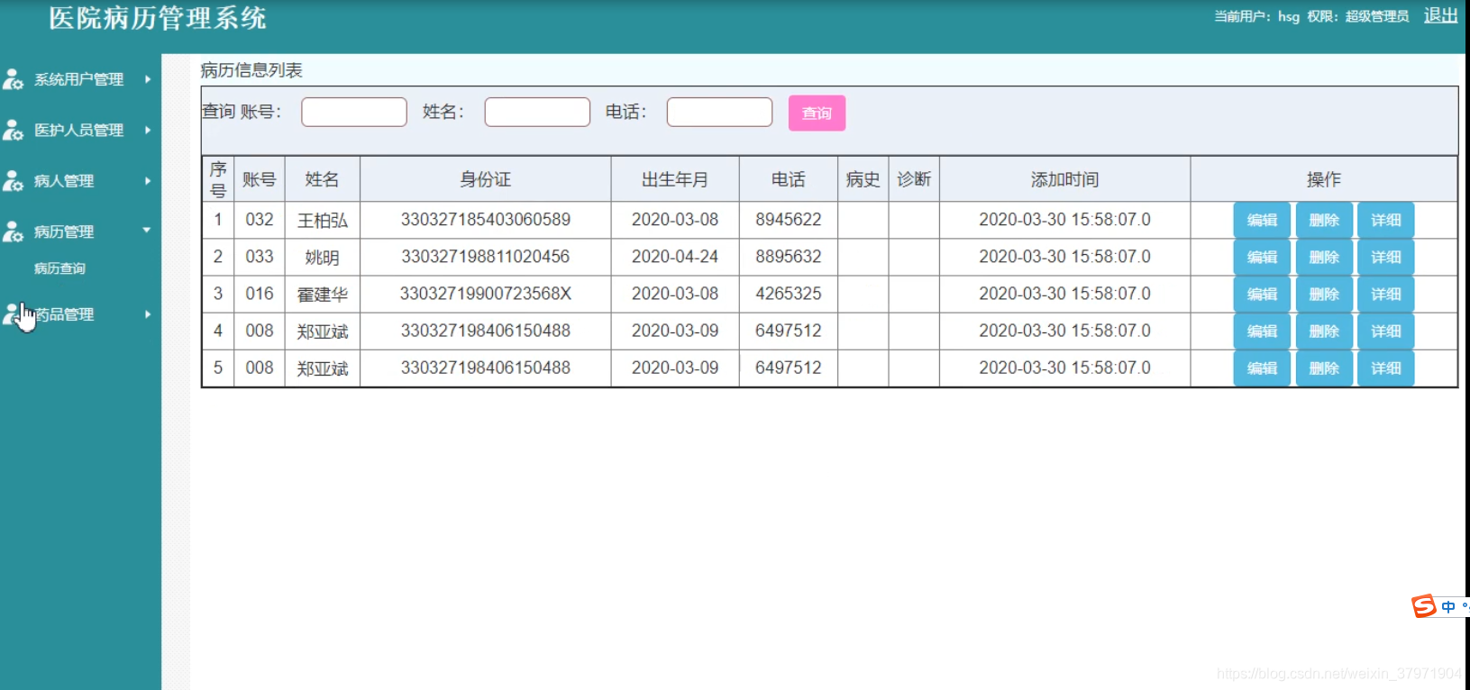Click phone number 8945622
Image resolution: width=1470 pixels, height=690 pixels.
[x=789, y=219]
